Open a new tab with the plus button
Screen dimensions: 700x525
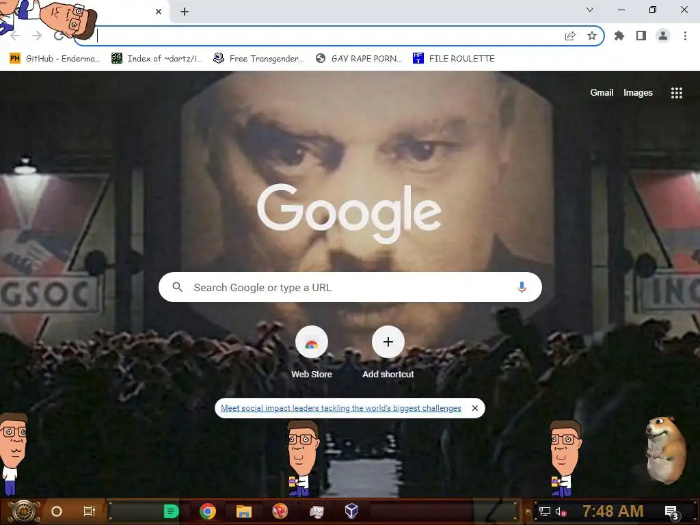[185, 12]
